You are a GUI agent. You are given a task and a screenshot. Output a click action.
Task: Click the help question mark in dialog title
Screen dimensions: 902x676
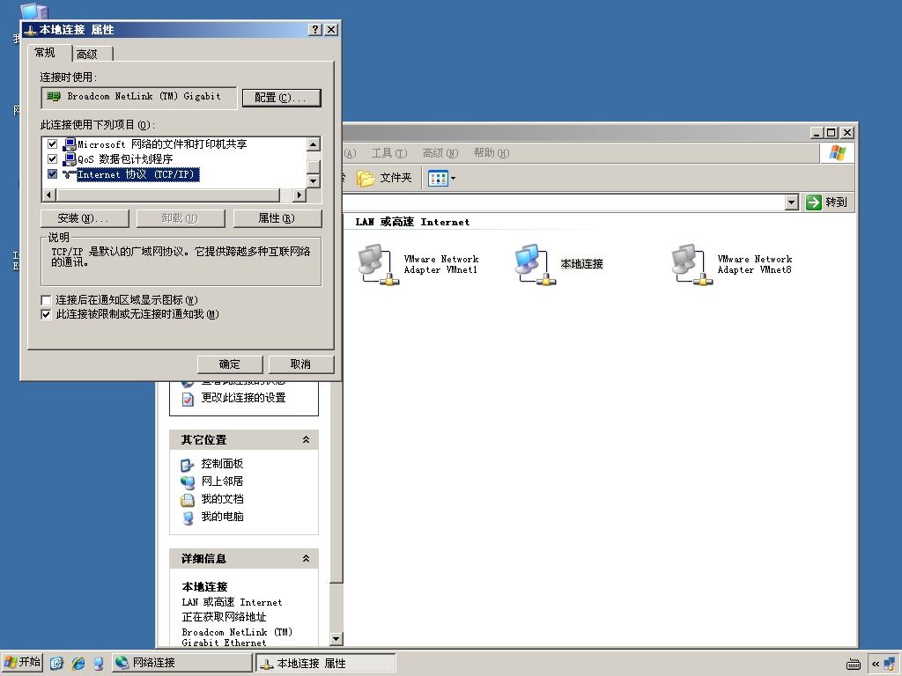[x=315, y=30]
